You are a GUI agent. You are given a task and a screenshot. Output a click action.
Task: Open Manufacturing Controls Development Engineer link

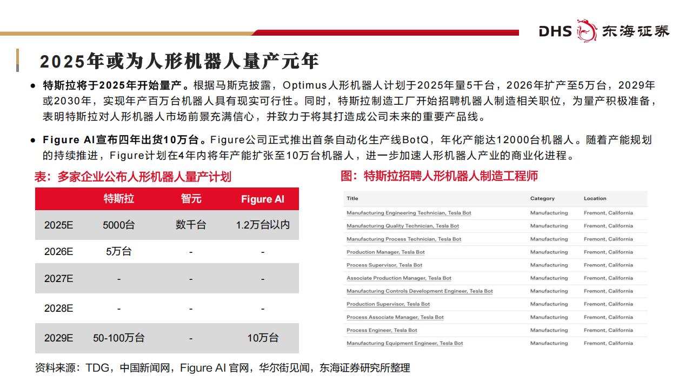420,291
